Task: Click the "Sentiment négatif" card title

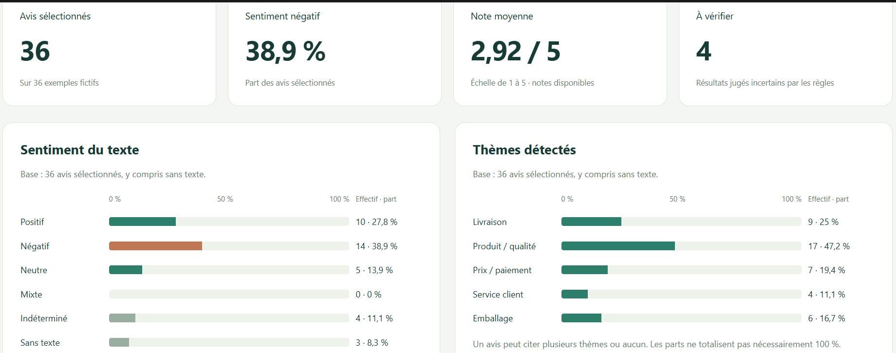Action: (282, 16)
